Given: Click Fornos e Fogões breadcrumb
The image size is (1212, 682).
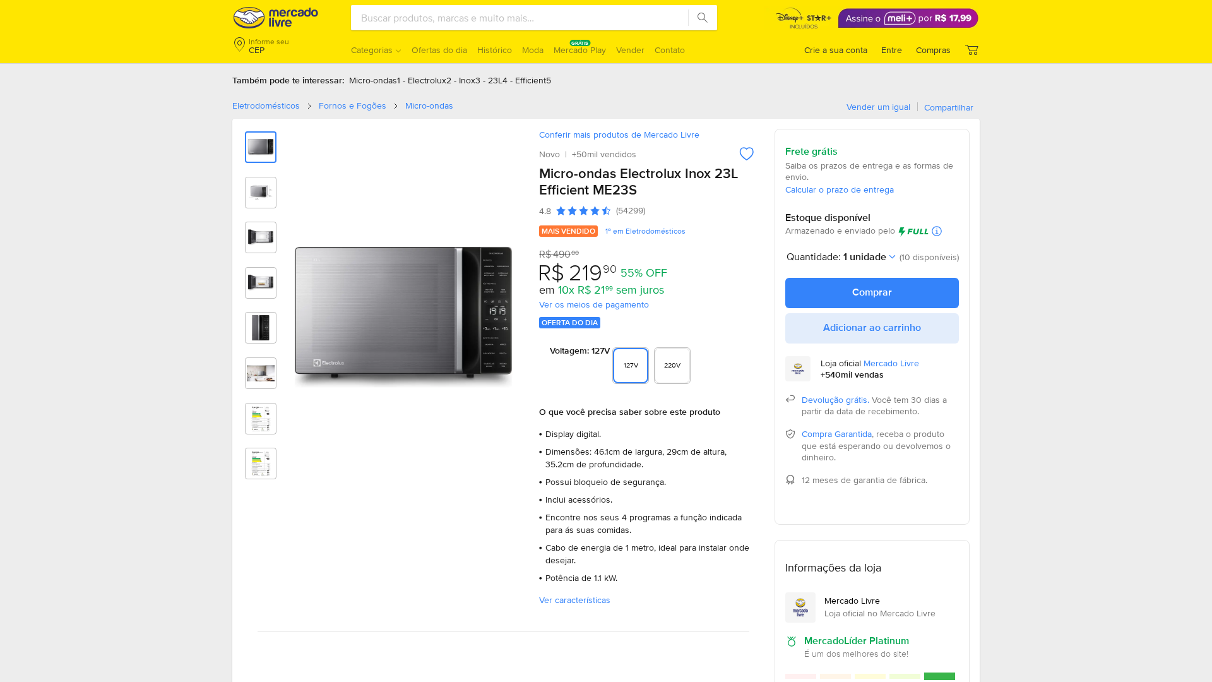Looking at the screenshot, I should (x=352, y=106).
